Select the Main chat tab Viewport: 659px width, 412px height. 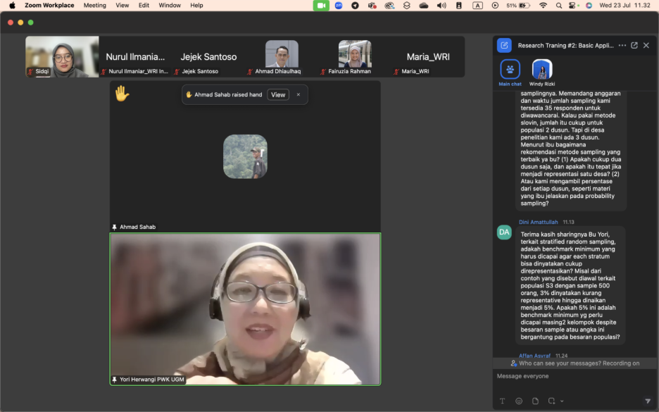(510, 73)
